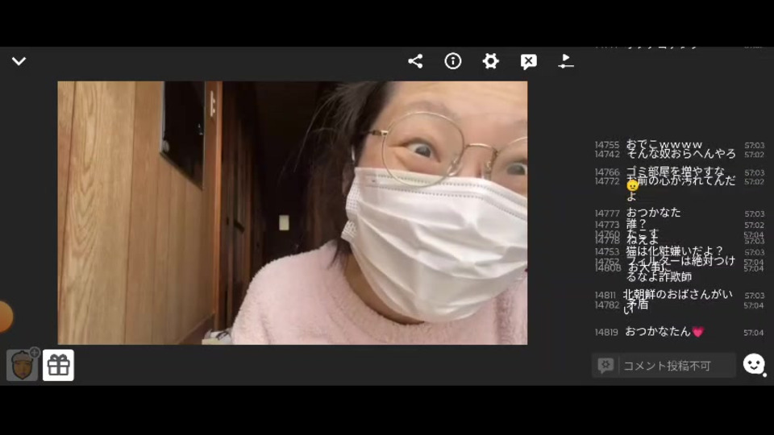Click the コメント投稿不可 input field
774x435 pixels.
pos(664,366)
